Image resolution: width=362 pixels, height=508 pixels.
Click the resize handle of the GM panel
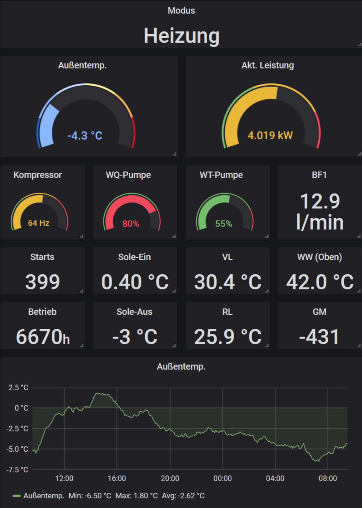pos(359,346)
